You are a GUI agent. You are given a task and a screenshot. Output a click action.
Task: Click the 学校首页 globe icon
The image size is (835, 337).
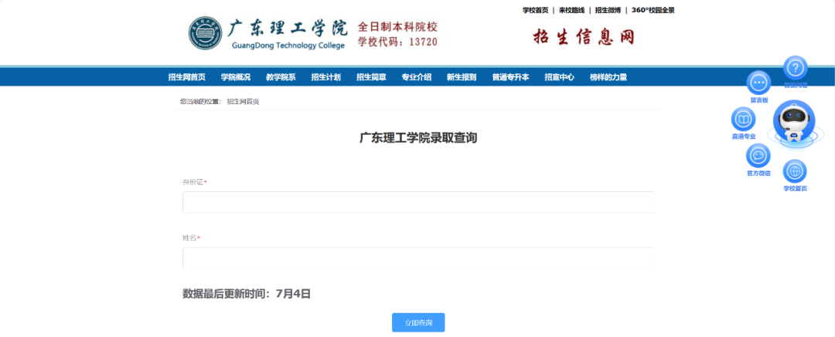(x=795, y=171)
